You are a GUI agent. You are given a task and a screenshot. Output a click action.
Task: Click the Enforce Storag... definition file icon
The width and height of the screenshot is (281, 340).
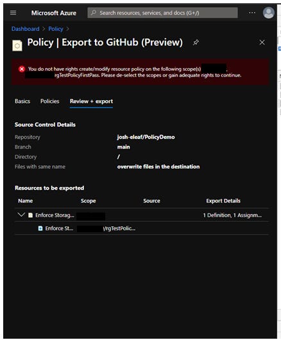click(x=31, y=215)
